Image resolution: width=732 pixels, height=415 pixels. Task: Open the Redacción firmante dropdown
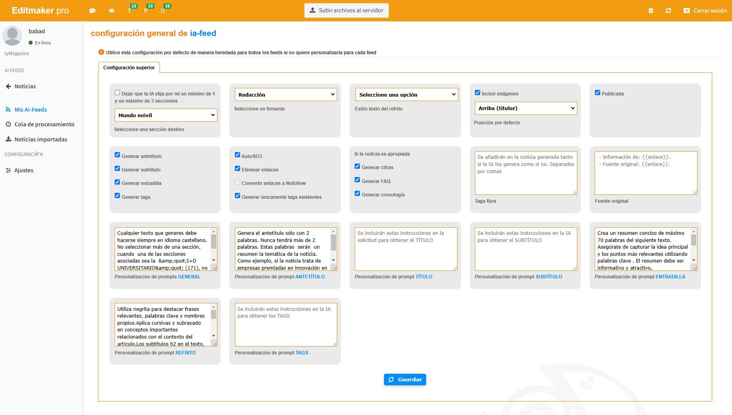(286, 95)
